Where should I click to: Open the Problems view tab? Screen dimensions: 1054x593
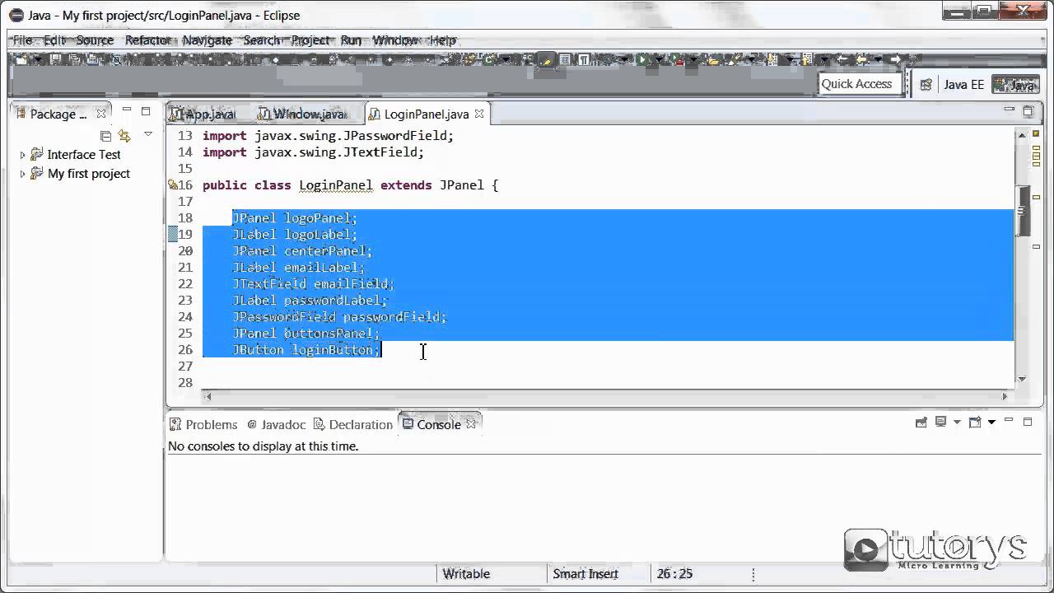click(203, 424)
